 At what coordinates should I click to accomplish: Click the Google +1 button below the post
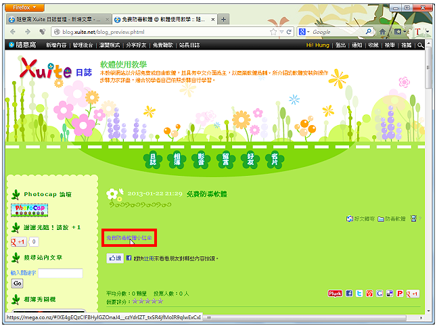click(x=413, y=294)
